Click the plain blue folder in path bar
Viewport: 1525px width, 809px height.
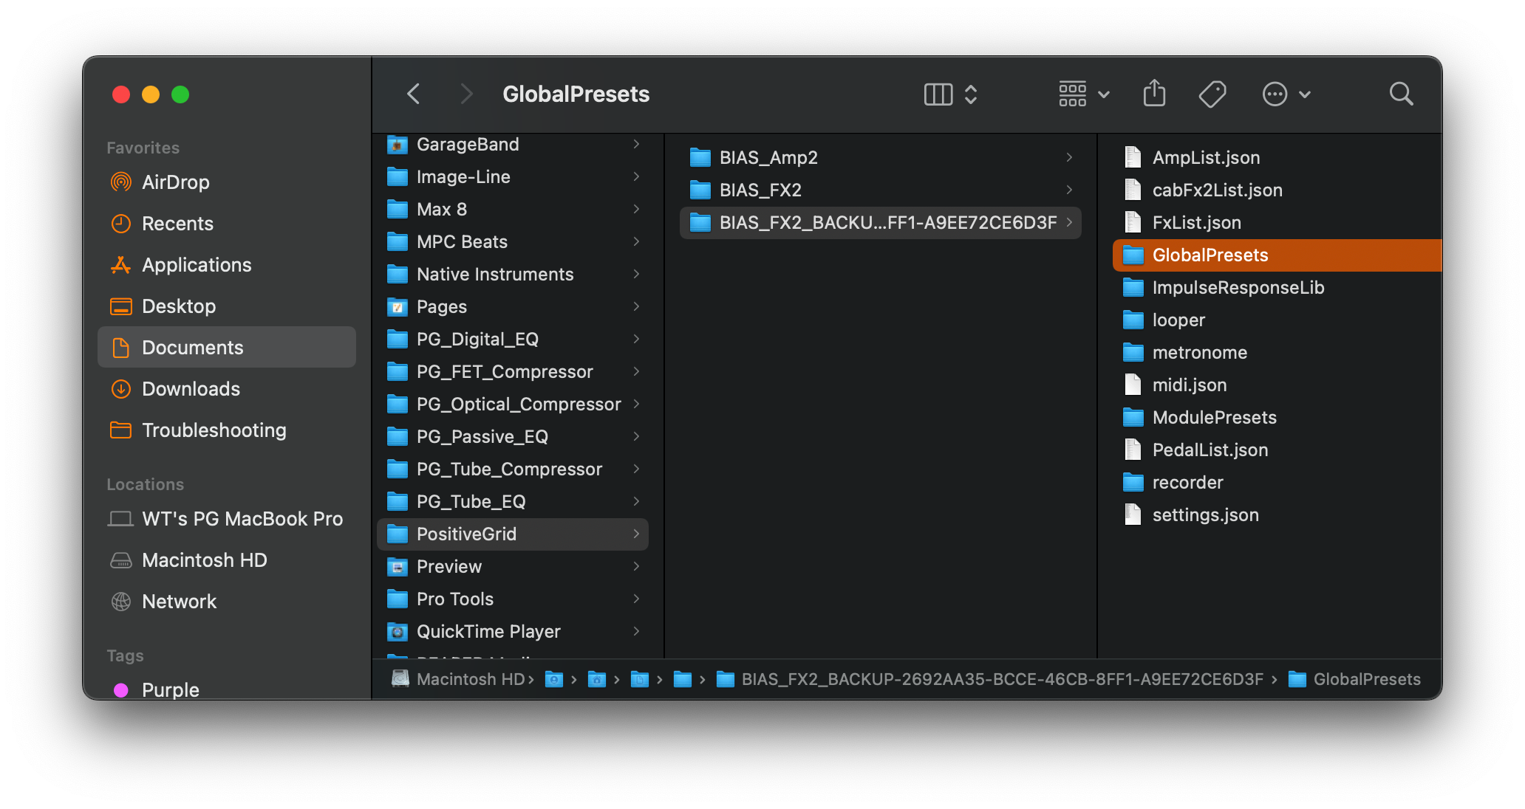(x=682, y=679)
